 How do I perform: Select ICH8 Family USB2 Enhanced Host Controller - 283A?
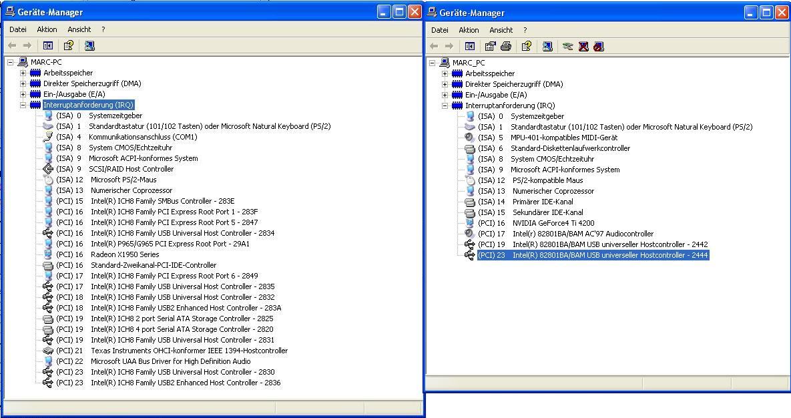(168, 308)
